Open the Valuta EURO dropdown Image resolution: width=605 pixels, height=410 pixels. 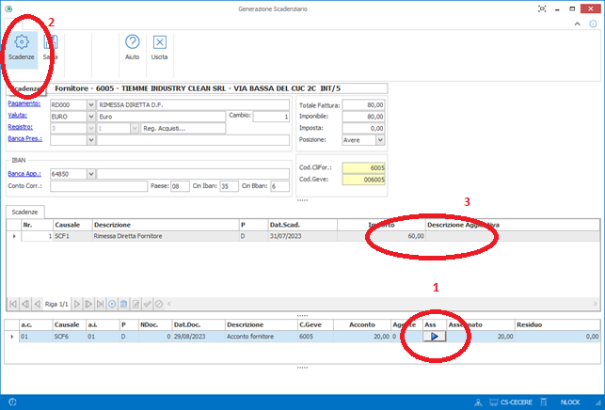[x=91, y=117]
